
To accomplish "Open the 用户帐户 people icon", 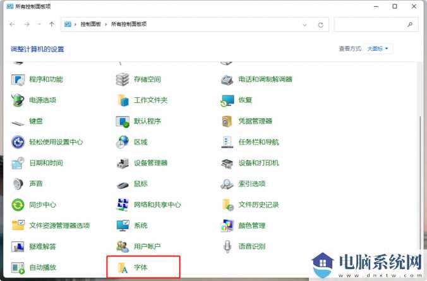I will 123,246.
